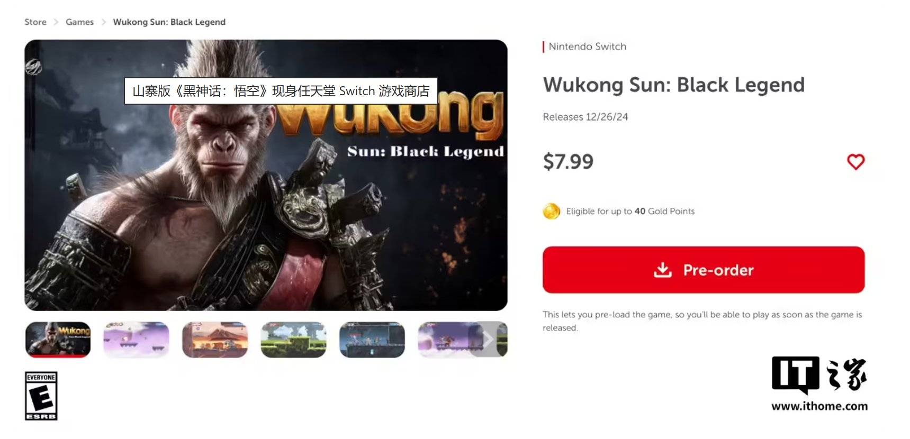Click the publisher logo on main artwork

(33, 67)
